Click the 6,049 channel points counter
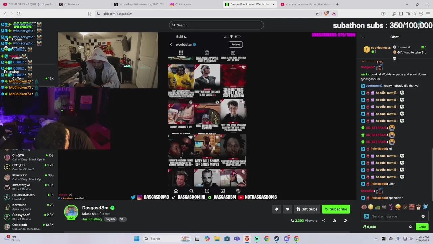This screenshot has height=244, width=433. click(x=369, y=227)
